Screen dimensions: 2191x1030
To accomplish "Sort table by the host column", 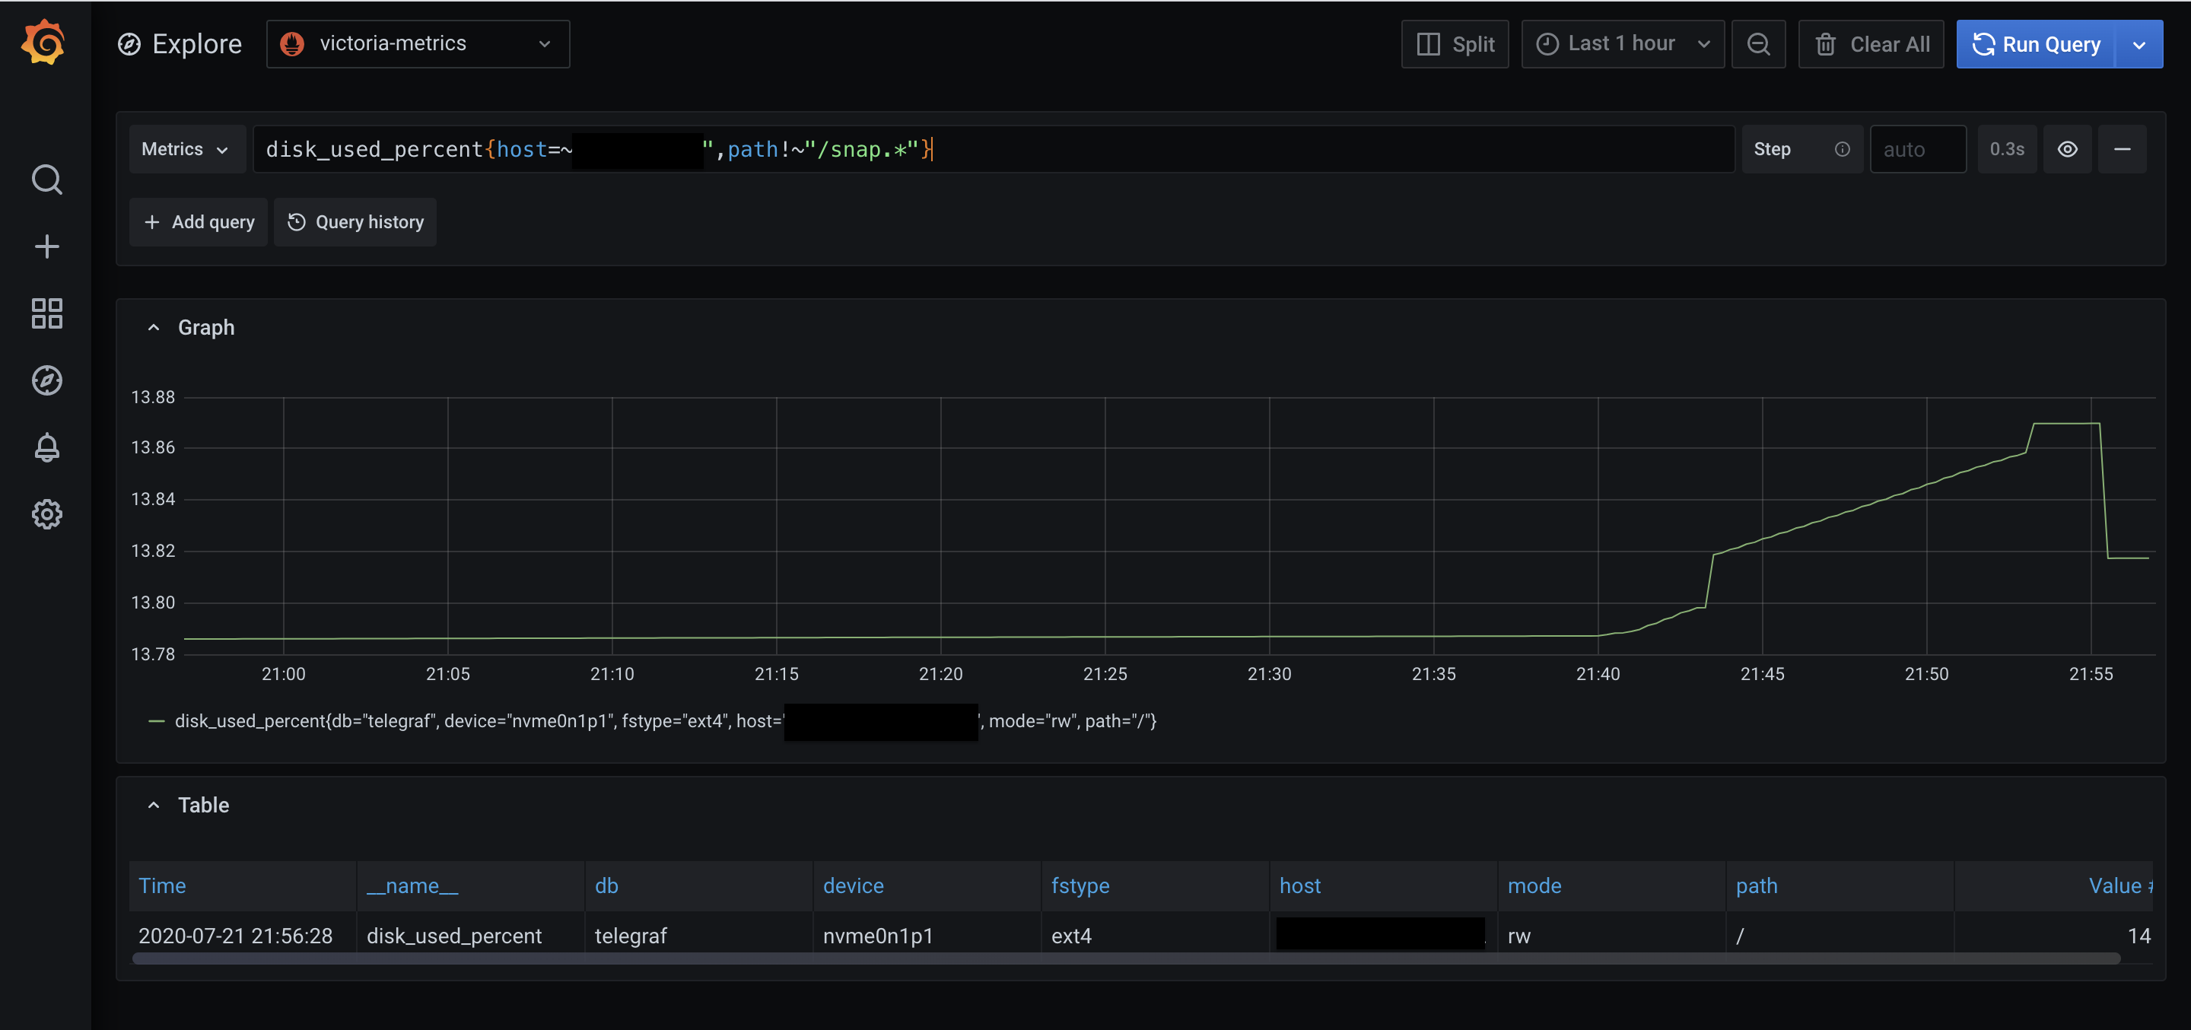I will tap(1299, 885).
